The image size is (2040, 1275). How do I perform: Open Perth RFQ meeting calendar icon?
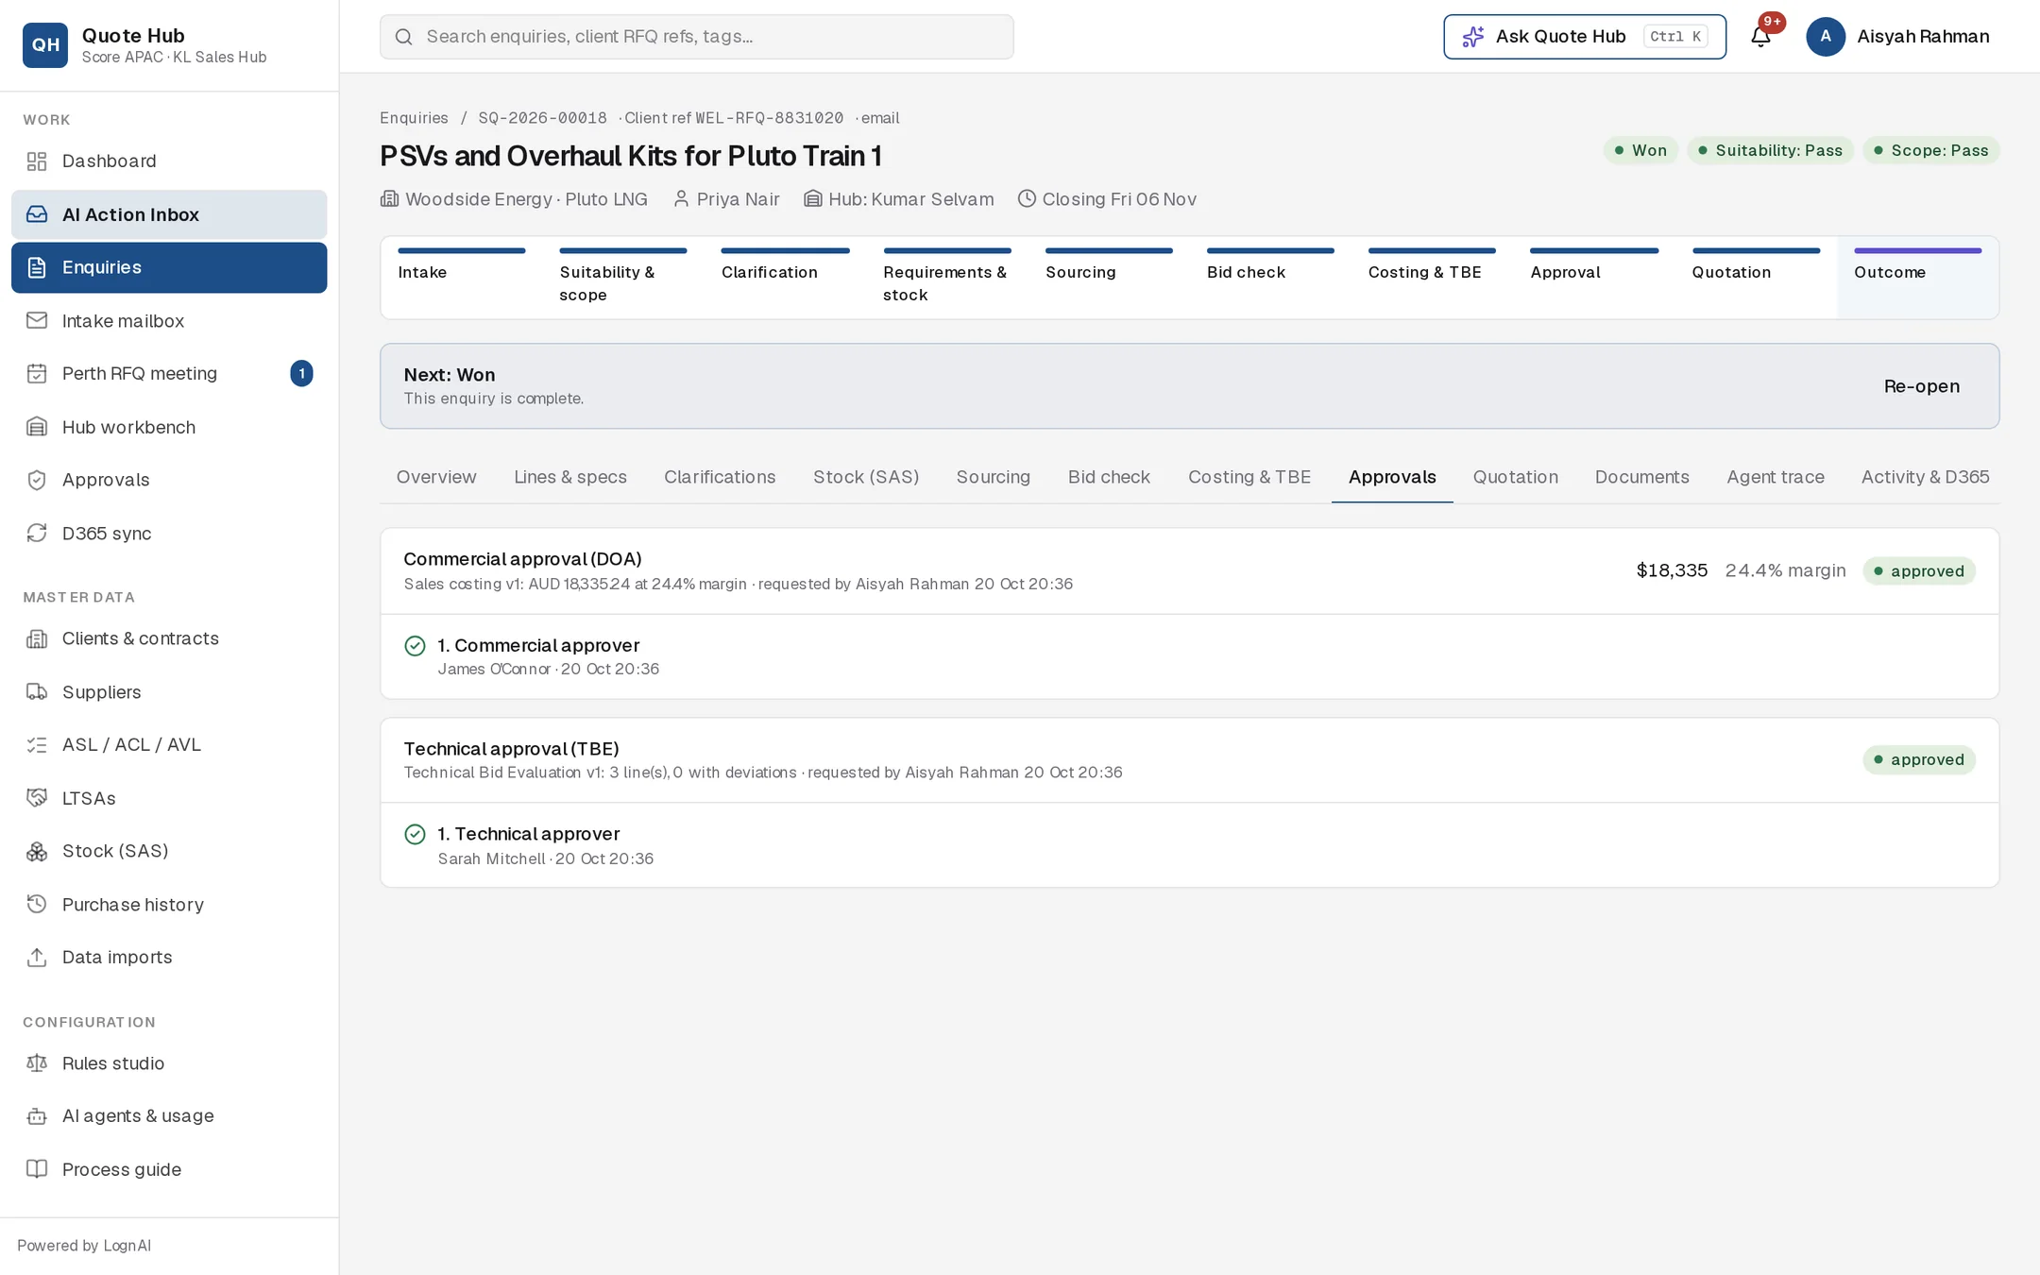click(37, 374)
